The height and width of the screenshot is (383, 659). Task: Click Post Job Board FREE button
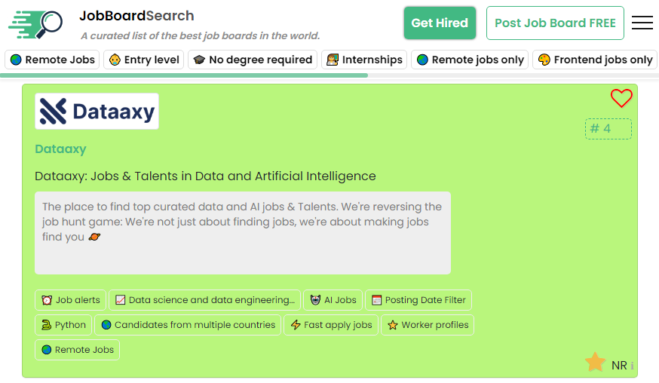(555, 23)
